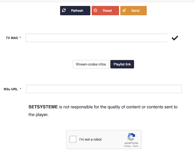Click the paper plane icon in Send
Screen dimensions: 195x152
point(124,11)
